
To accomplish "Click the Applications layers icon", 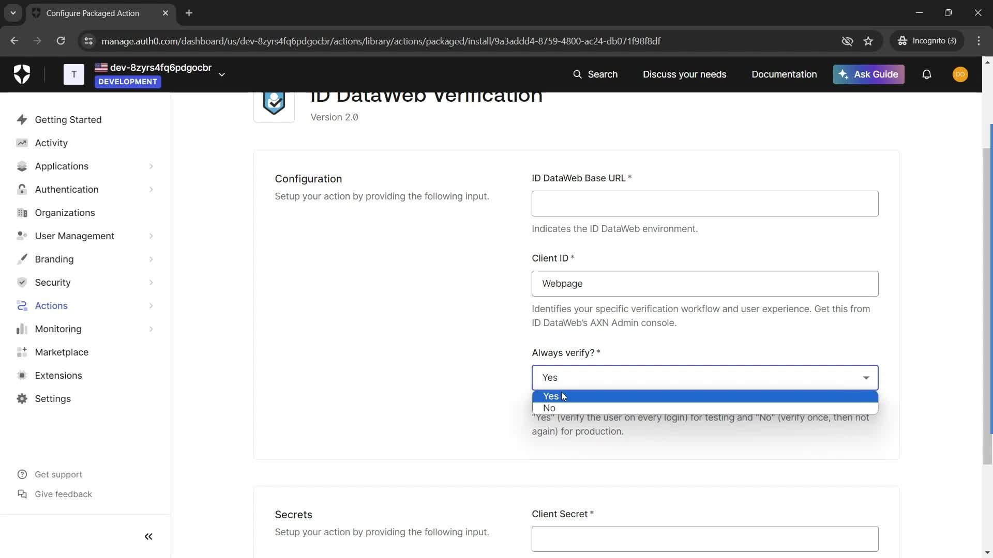I will [22, 166].
